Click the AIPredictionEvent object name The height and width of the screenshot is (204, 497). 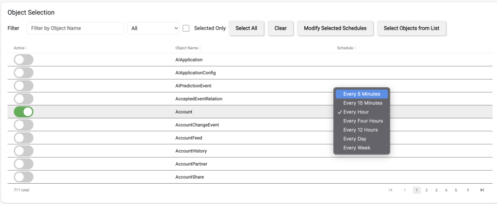click(x=193, y=86)
